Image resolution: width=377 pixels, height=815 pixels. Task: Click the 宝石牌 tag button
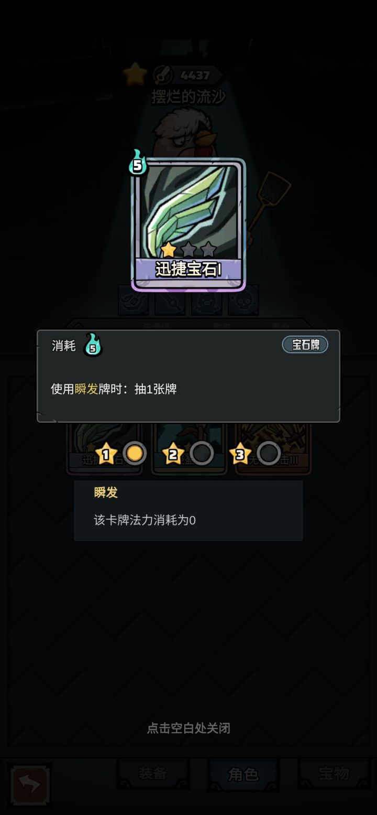click(x=305, y=345)
